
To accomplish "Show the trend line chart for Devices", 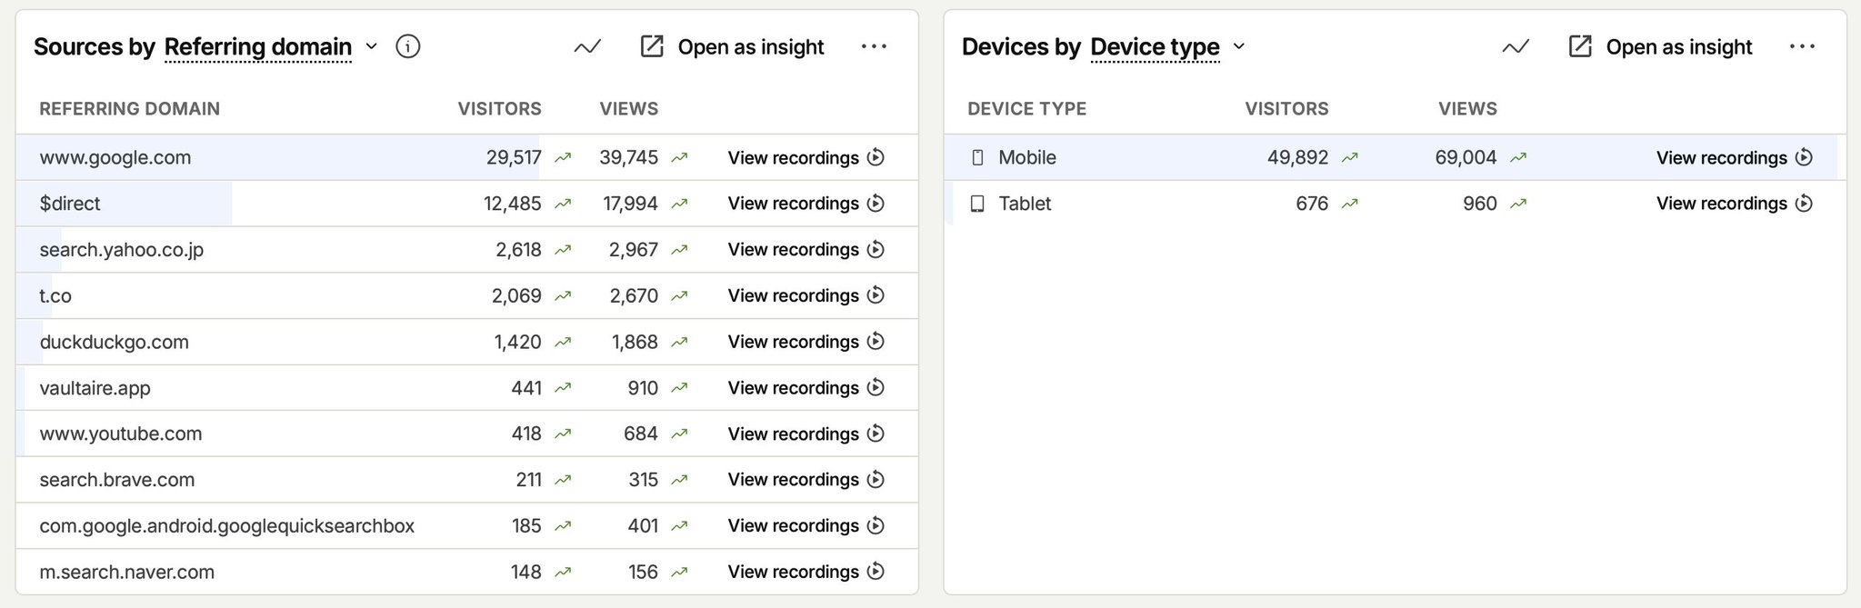I will pyautogui.click(x=1516, y=46).
